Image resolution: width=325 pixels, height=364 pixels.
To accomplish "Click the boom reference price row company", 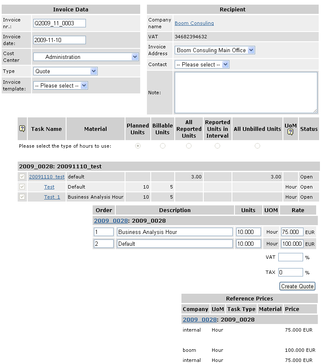I will click(189, 350).
